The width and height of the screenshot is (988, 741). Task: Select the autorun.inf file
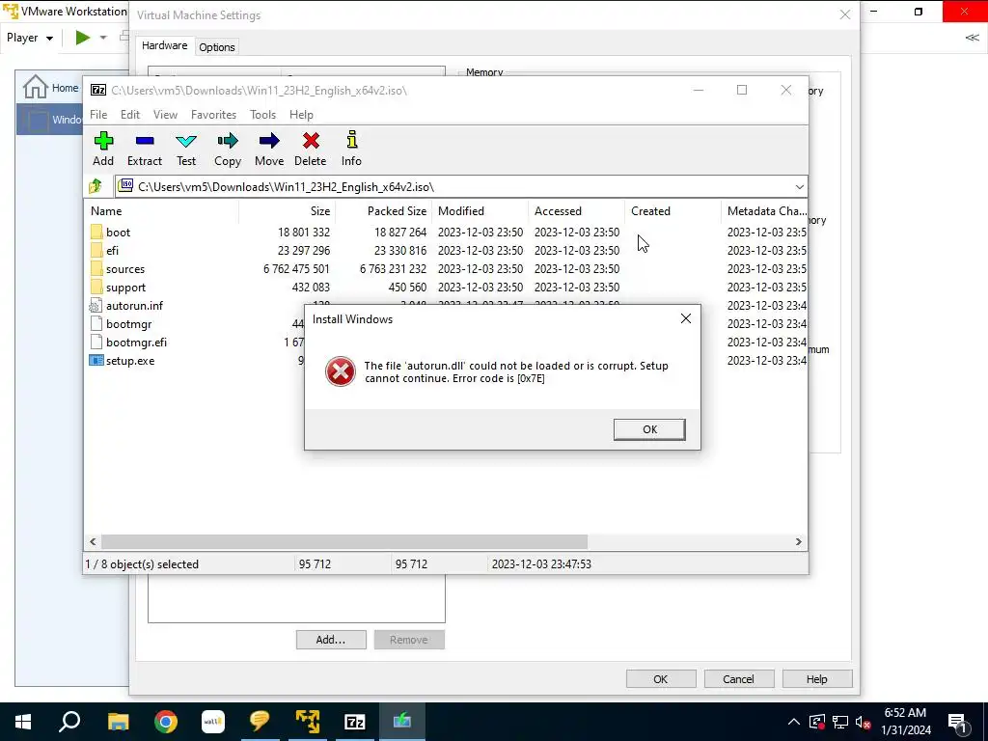pos(134,306)
